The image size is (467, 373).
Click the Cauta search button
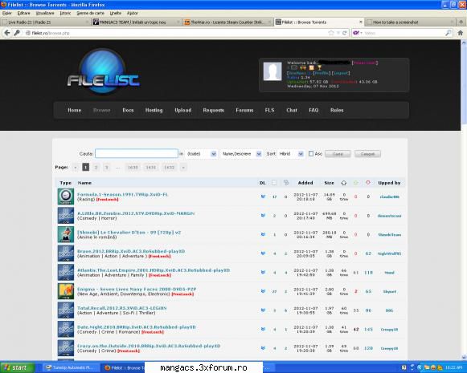(338, 154)
